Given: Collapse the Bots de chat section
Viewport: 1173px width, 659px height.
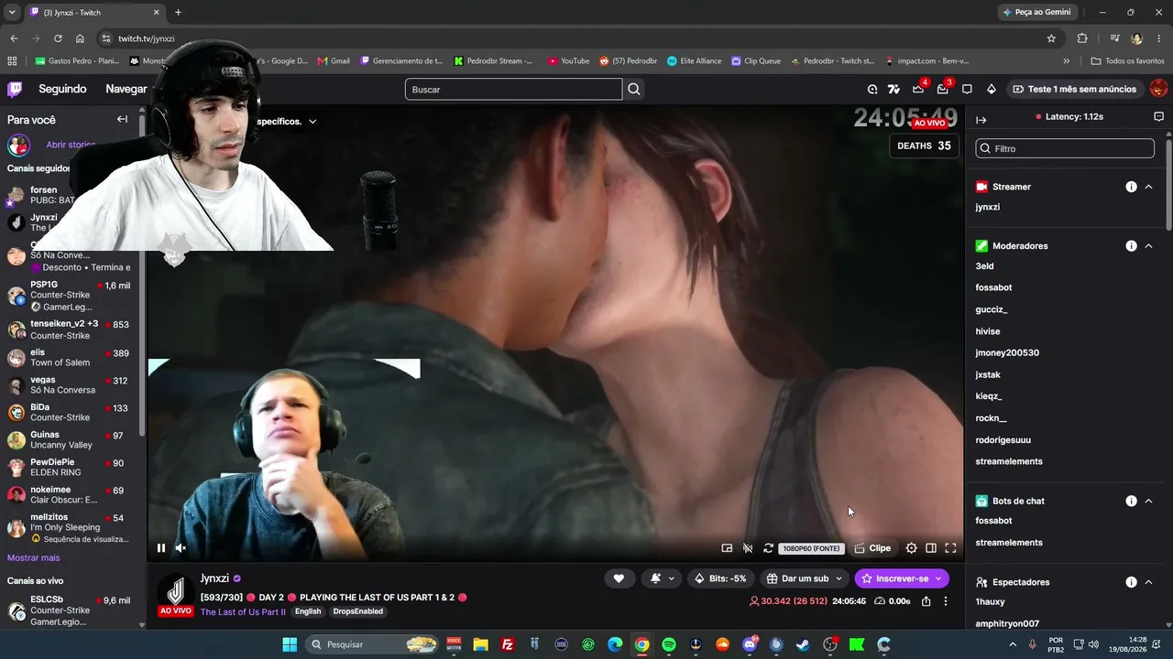Looking at the screenshot, I should [1148, 501].
